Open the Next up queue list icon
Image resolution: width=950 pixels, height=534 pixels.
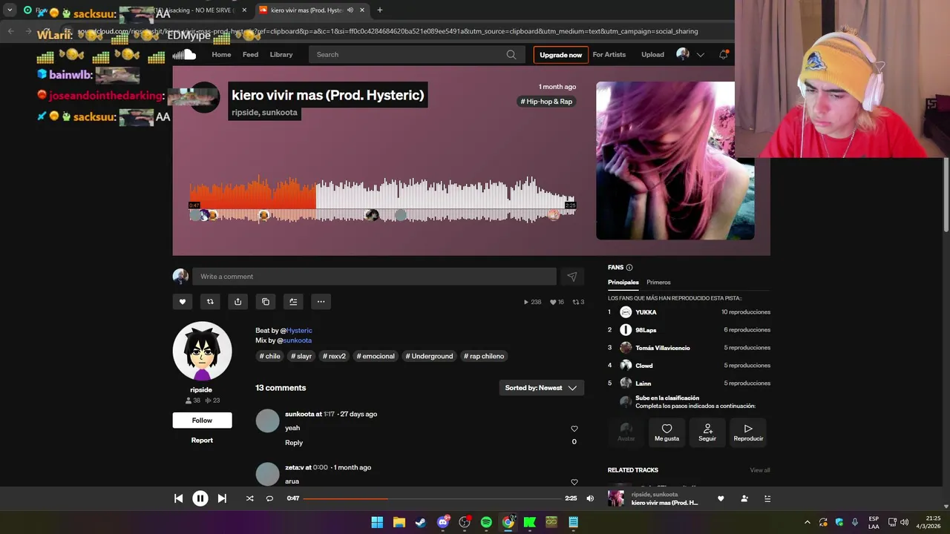click(x=768, y=498)
